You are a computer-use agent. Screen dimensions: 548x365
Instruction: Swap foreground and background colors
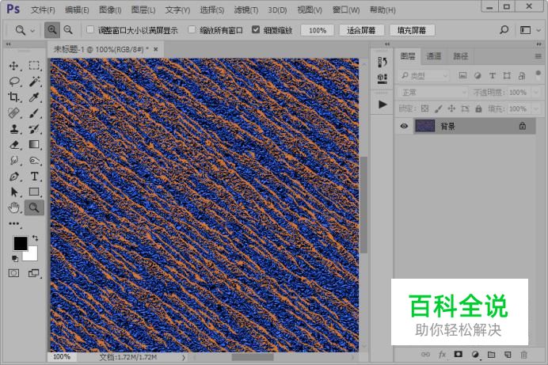point(35,238)
